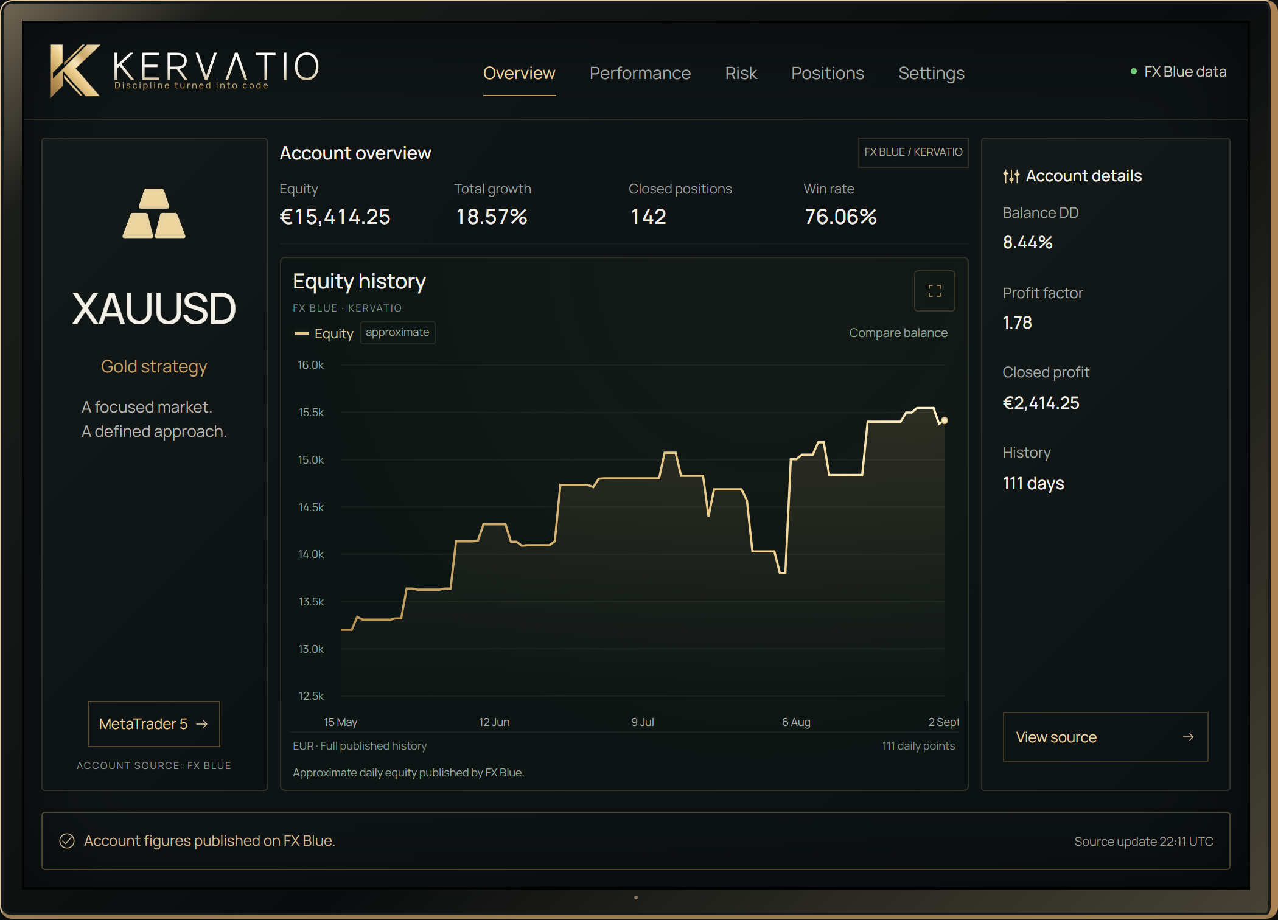The image size is (1278, 920).
Task: Click the Equity value €15,414.25
Action: pyautogui.click(x=335, y=217)
